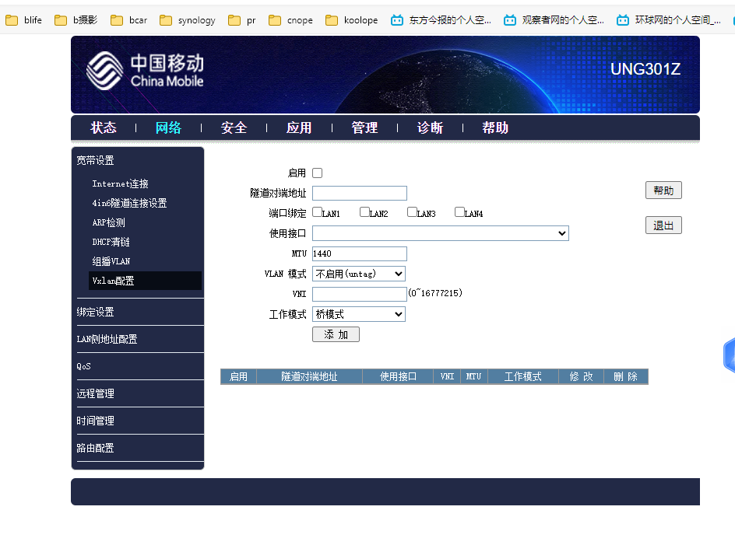735x552 pixels.
Task: Open the synology bookmark folder
Action: 188,20
